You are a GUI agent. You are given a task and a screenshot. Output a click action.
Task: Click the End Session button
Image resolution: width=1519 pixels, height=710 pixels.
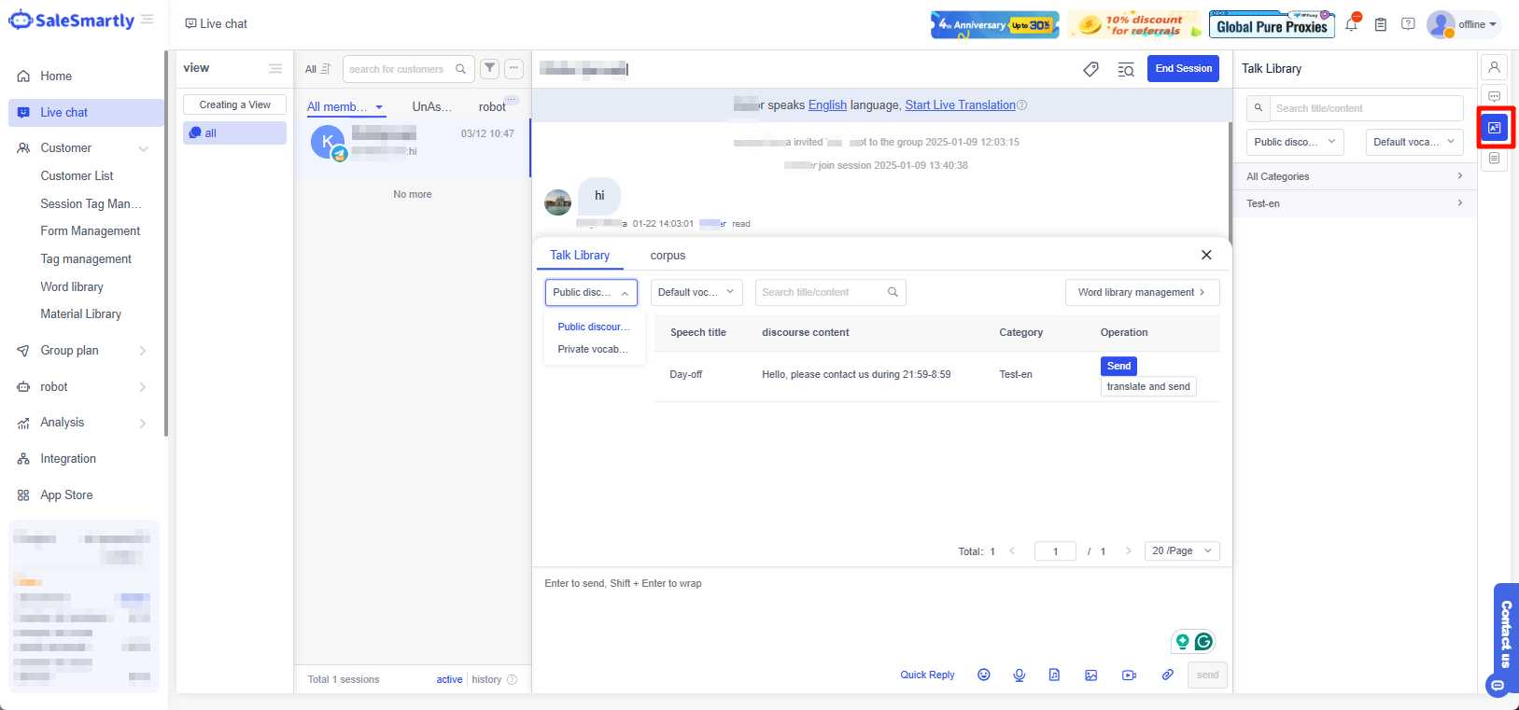coord(1183,68)
